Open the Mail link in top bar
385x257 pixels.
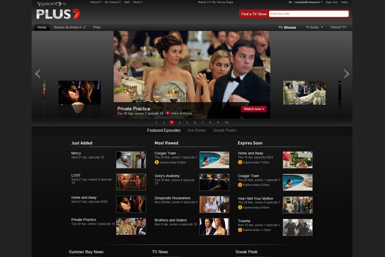click(x=127, y=2)
